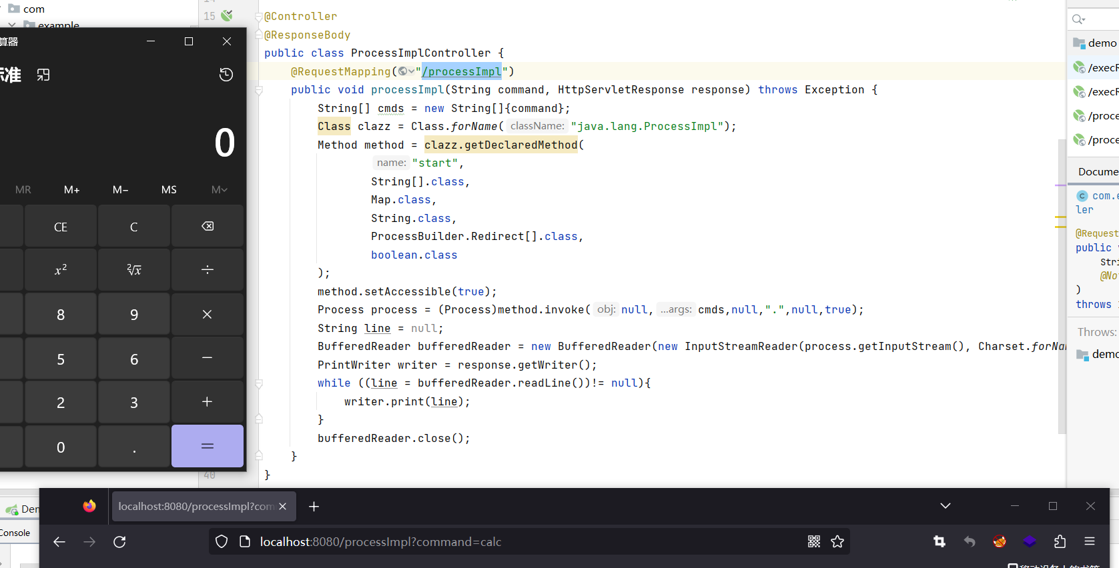The width and height of the screenshot is (1119, 568).
Task: Click the undo arrow toolbar icon in Firefox
Action: (970, 542)
